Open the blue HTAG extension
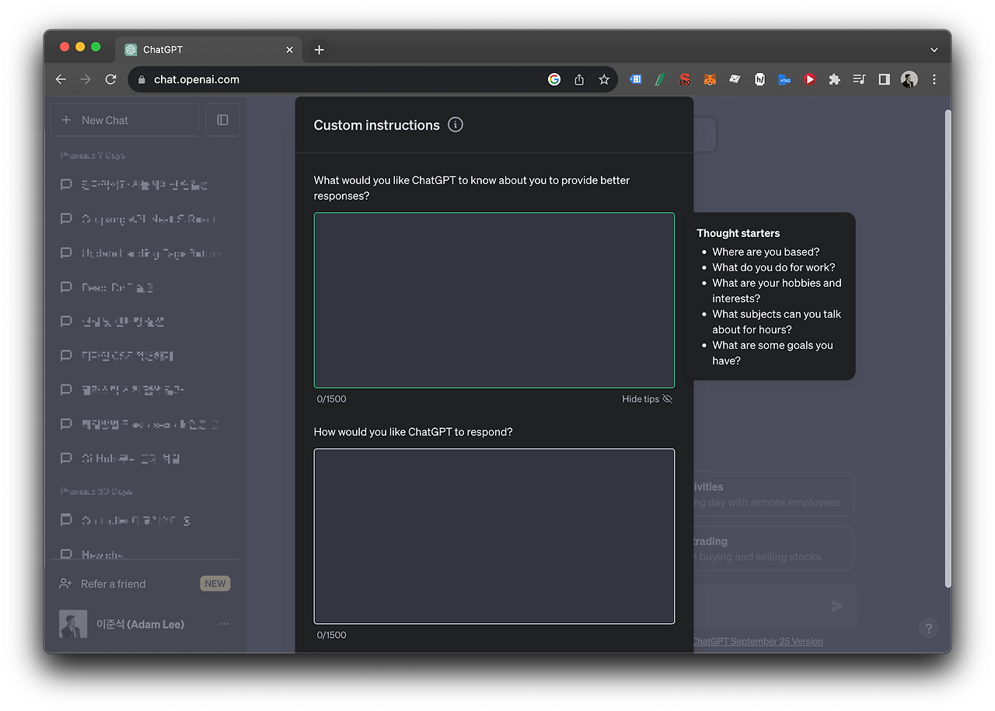 coord(784,79)
